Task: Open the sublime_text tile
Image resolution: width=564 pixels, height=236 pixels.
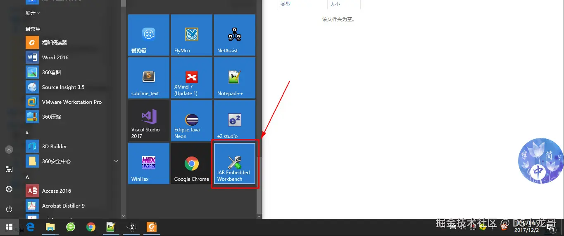Action: coord(149,78)
